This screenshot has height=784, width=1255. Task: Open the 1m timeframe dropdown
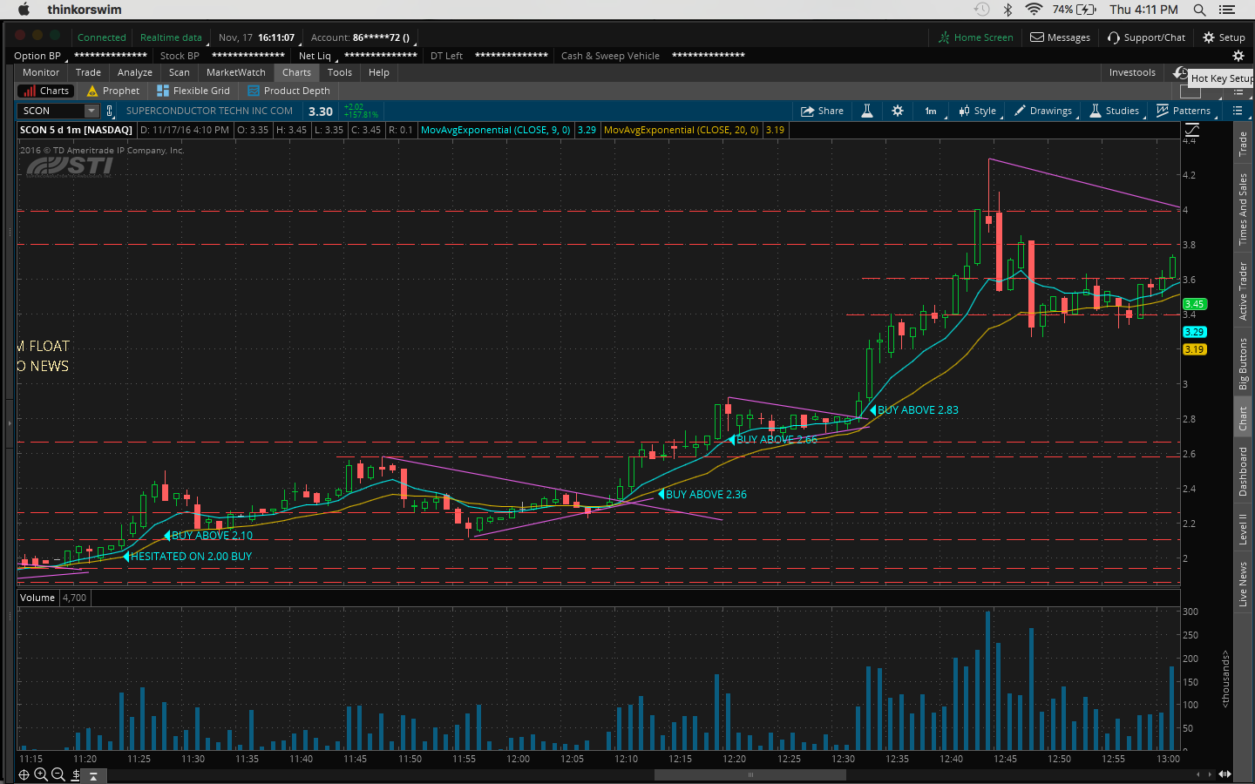coord(931,111)
